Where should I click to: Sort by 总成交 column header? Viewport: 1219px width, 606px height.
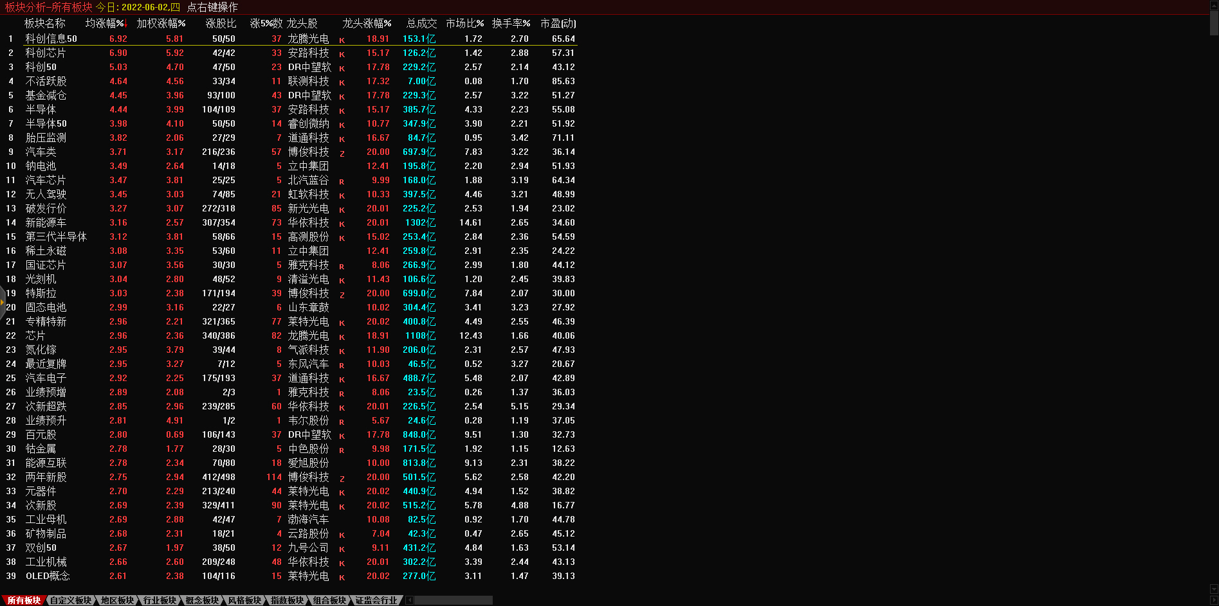[421, 23]
